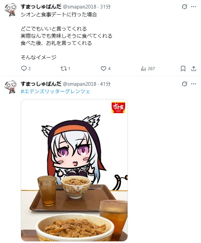Open the 31分 timestamp link

click(x=105, y=7)
